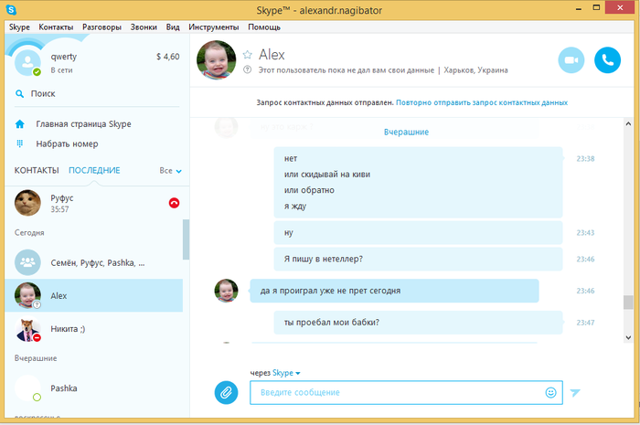640x425 pixels.
Task: Open the Вид menu
Action: 173,27
